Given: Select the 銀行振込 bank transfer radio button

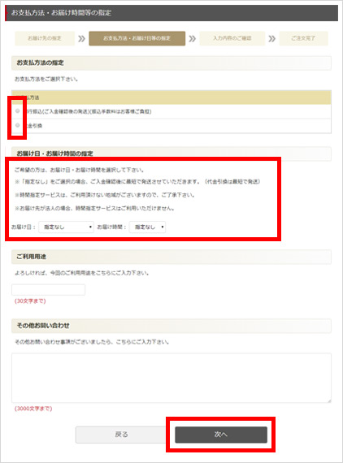Looking at the screenshot, I should tap(17, 111).
